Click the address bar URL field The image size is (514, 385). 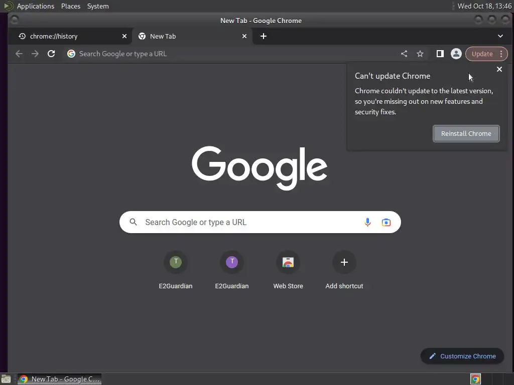coord(229,54)
